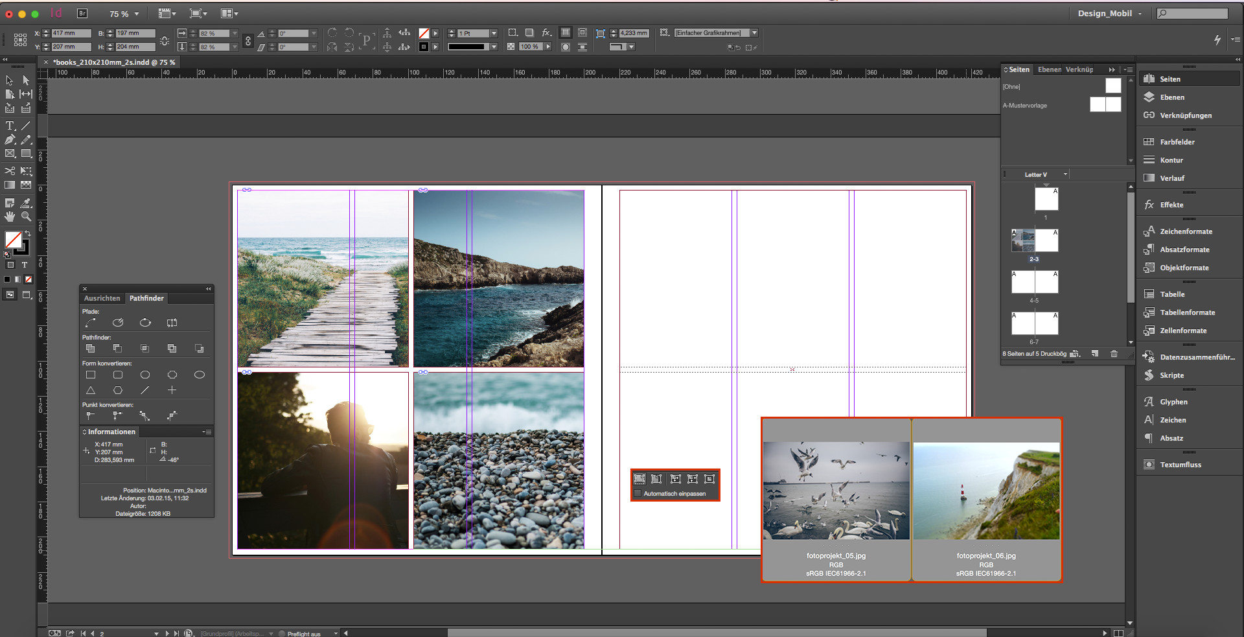
Task: Open the Effekte panel
Action: pos(1171,204)
